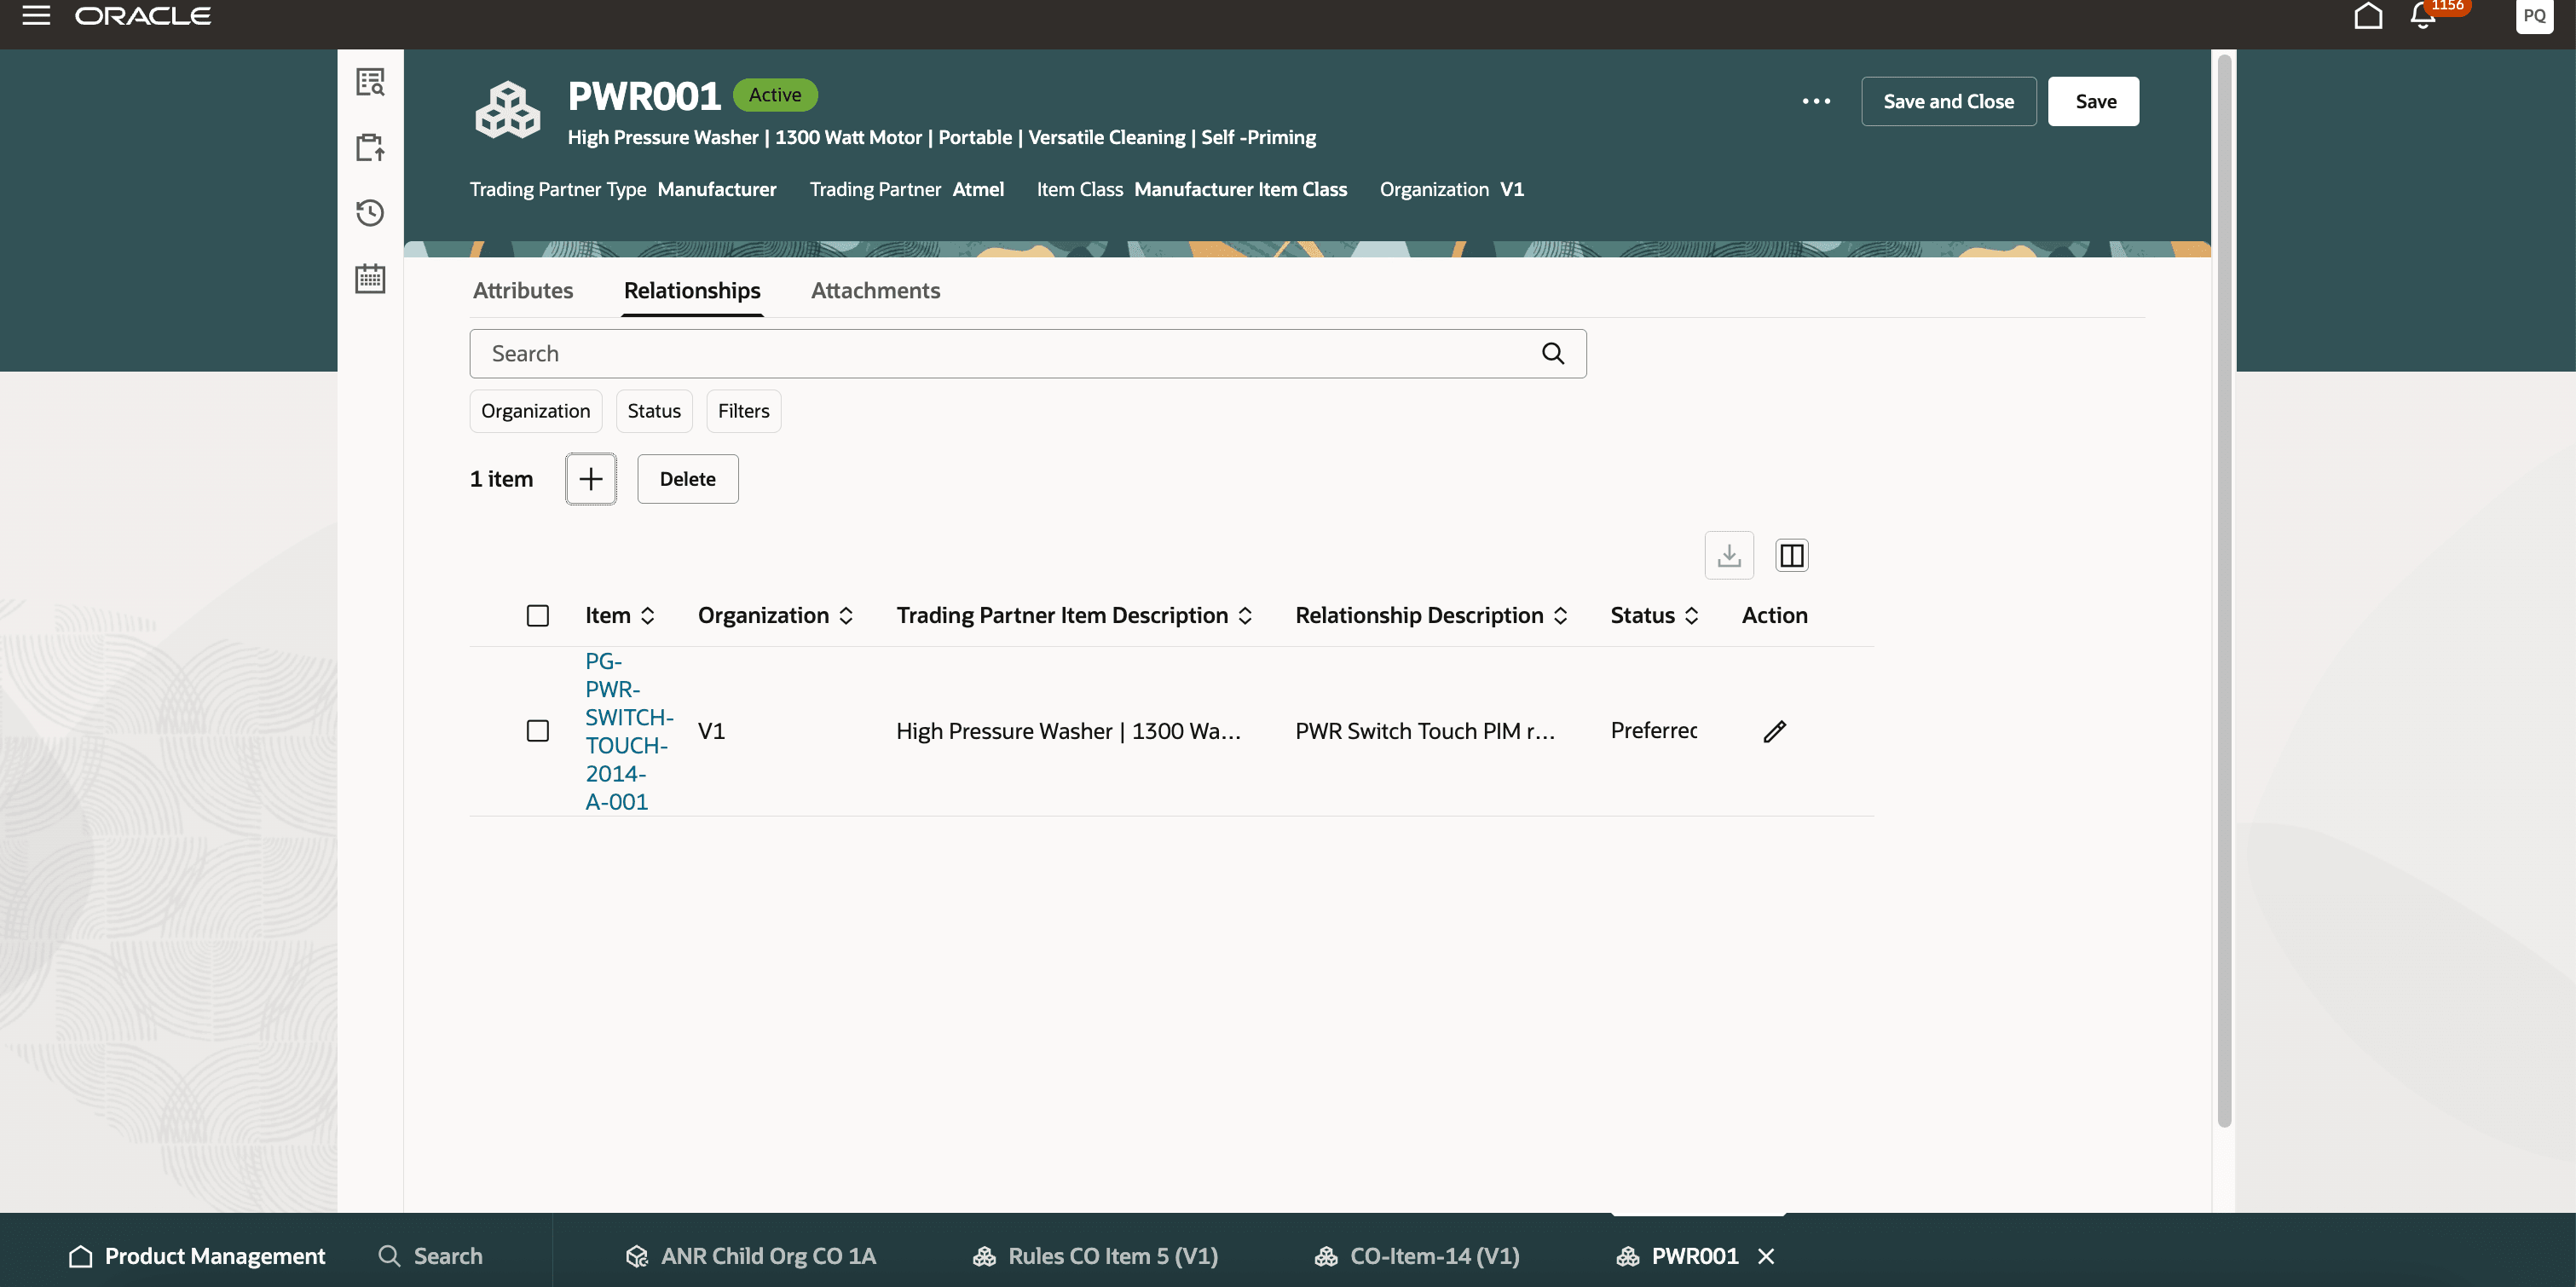2576x1287 pixels.
Task: Check the PG-PWR-SWITCH-2014-A-001 row checkbox
Action: pyautogui.click(x=537, y=731)
